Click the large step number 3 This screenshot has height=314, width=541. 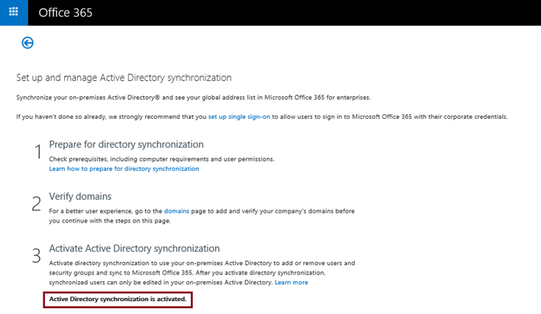coord(37,256)
